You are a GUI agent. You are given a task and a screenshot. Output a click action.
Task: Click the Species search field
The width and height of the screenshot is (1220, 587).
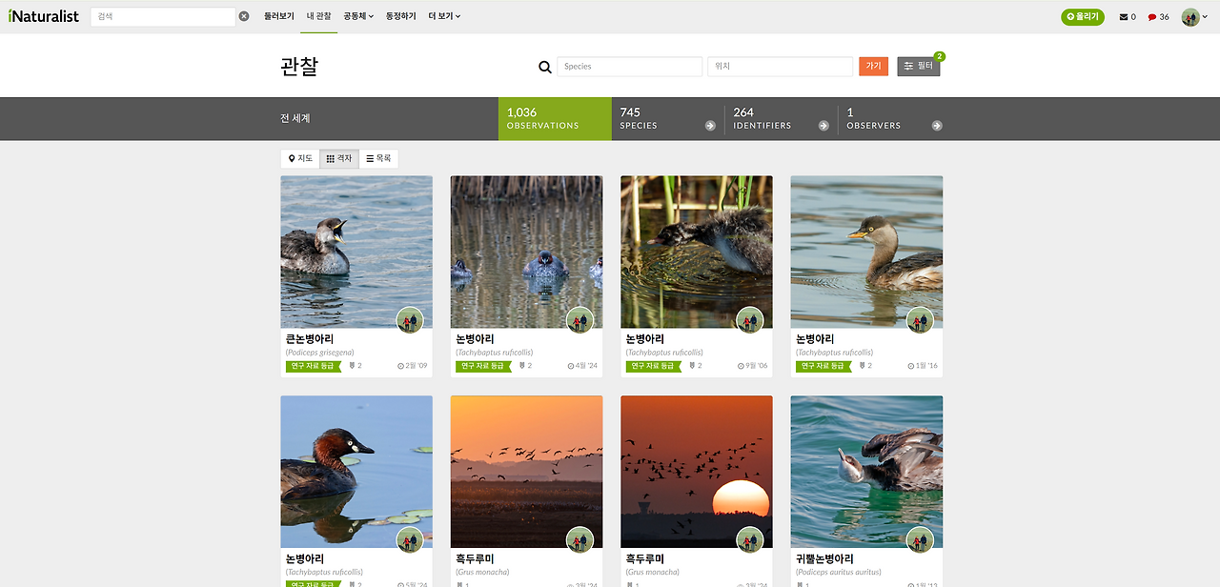(629, 67)
